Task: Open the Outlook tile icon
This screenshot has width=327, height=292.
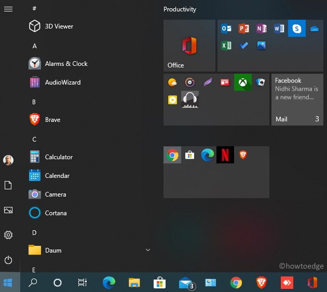Action: (x=226, y=29)
